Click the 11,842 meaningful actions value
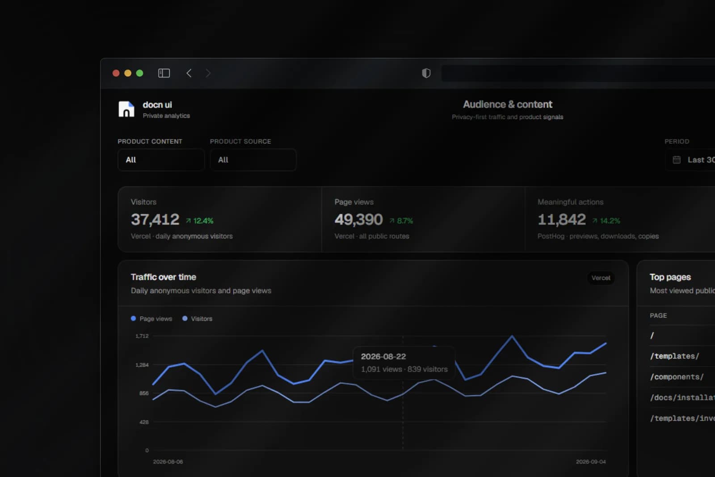 (x=562, y=220)
